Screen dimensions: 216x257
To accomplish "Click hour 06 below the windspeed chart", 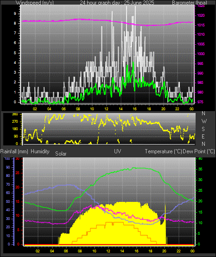I will [64, 109].
